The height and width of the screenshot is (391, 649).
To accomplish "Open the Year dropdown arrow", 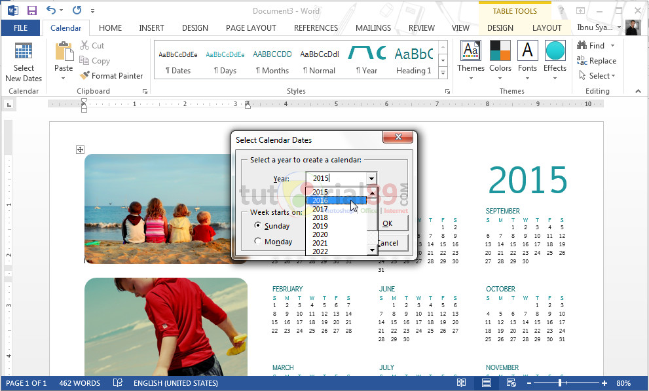I will [371, 178].
